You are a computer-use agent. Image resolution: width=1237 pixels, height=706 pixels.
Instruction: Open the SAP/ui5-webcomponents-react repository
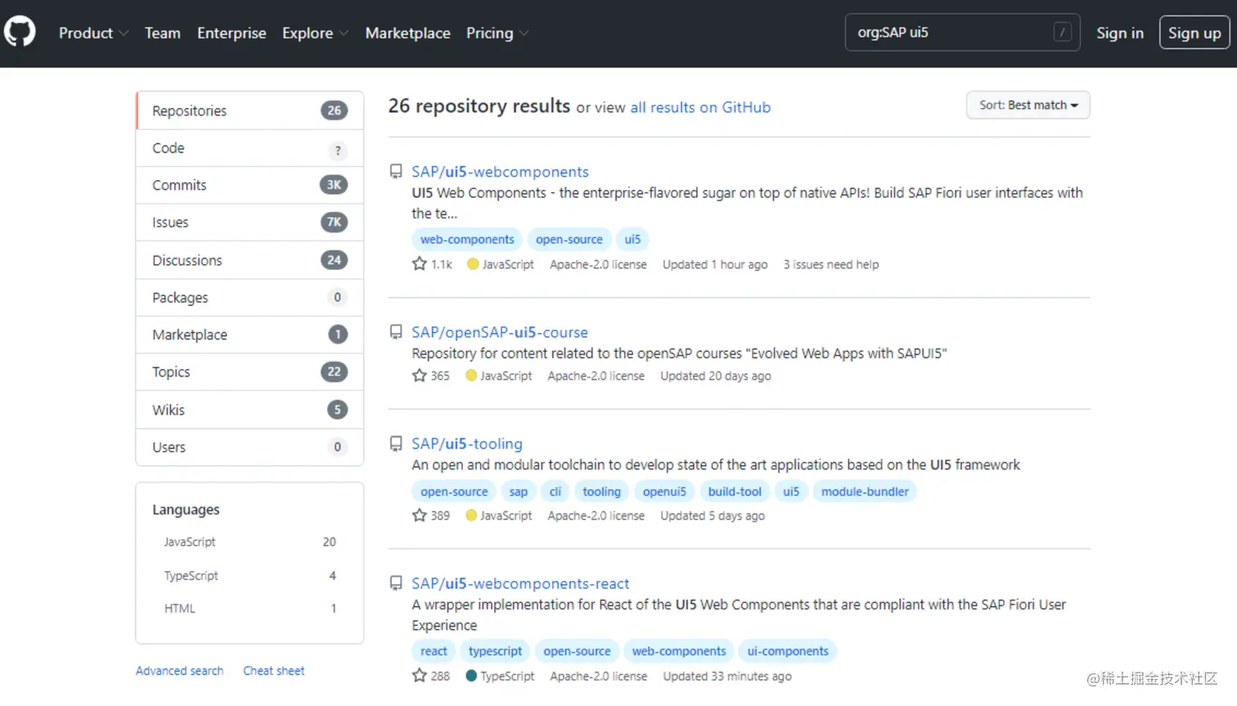(x=520, y=583)
